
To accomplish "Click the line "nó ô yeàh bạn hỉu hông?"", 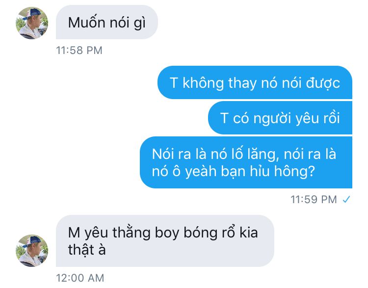I will pyautogui.click(x=233, y=171).
